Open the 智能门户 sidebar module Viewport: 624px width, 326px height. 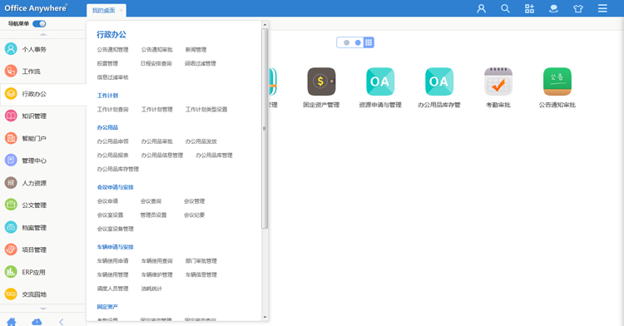[43, 138]
